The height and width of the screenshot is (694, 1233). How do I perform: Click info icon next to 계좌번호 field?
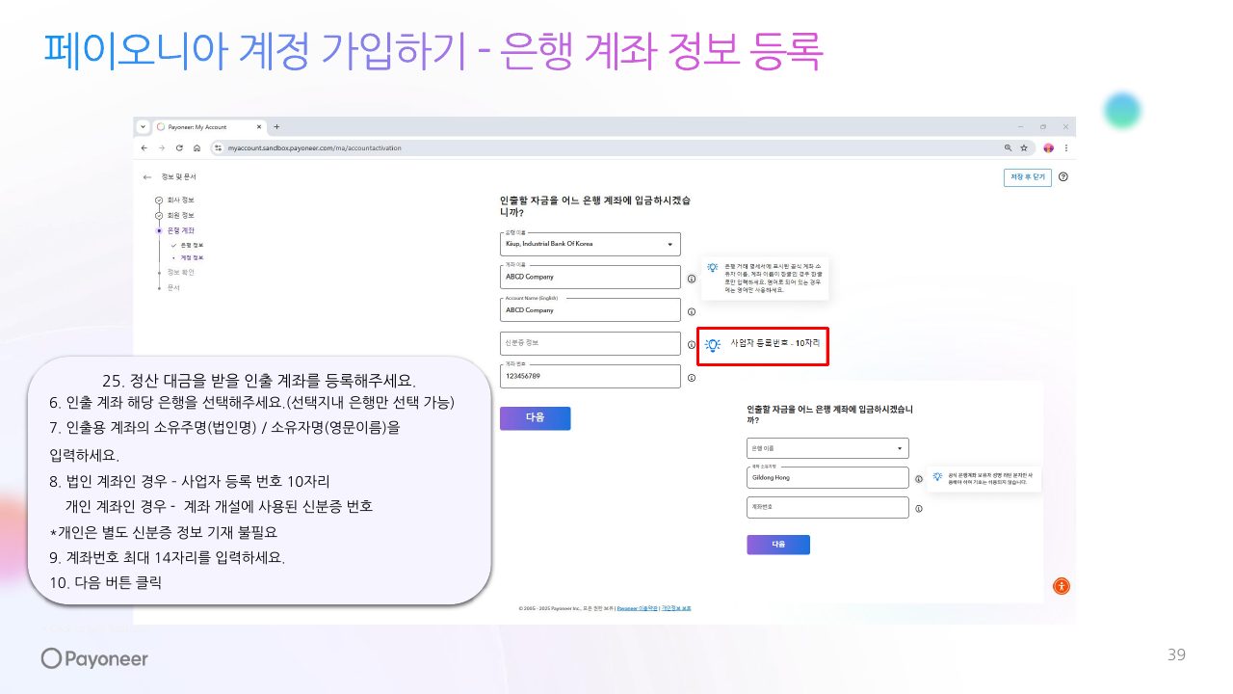tap(919, 509)
